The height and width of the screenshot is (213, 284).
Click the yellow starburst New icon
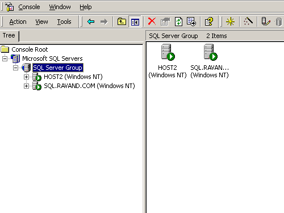[x=230, y=22]
